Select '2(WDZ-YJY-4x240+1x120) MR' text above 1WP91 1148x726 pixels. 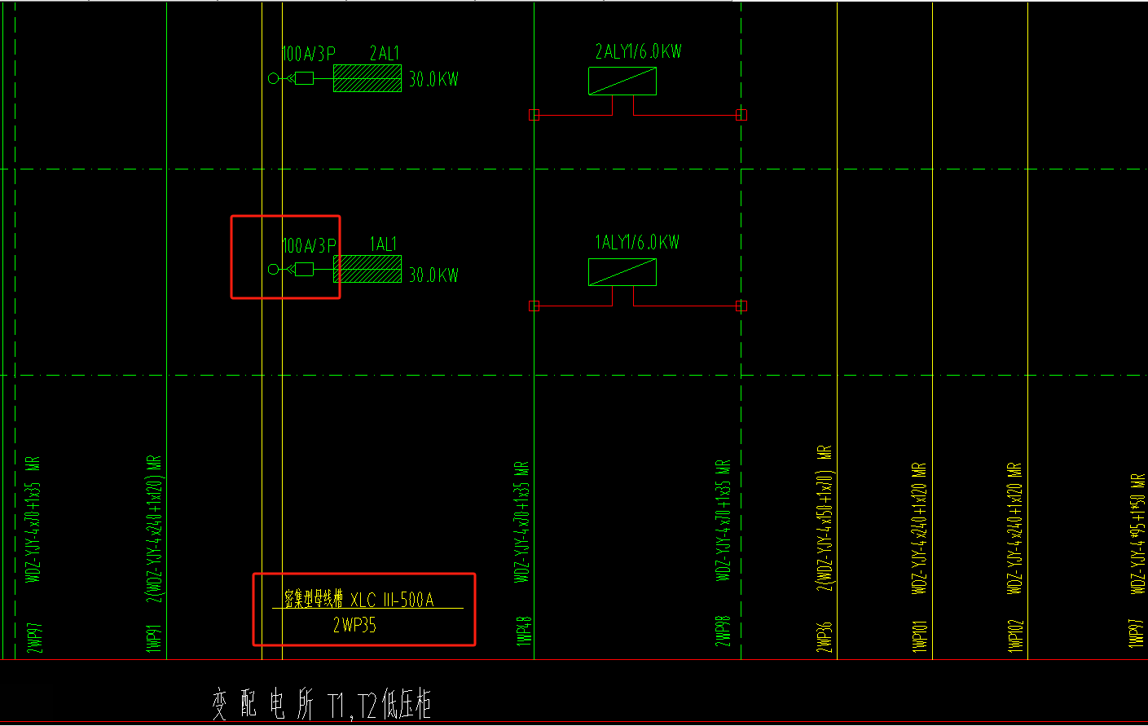pos(154,529)
